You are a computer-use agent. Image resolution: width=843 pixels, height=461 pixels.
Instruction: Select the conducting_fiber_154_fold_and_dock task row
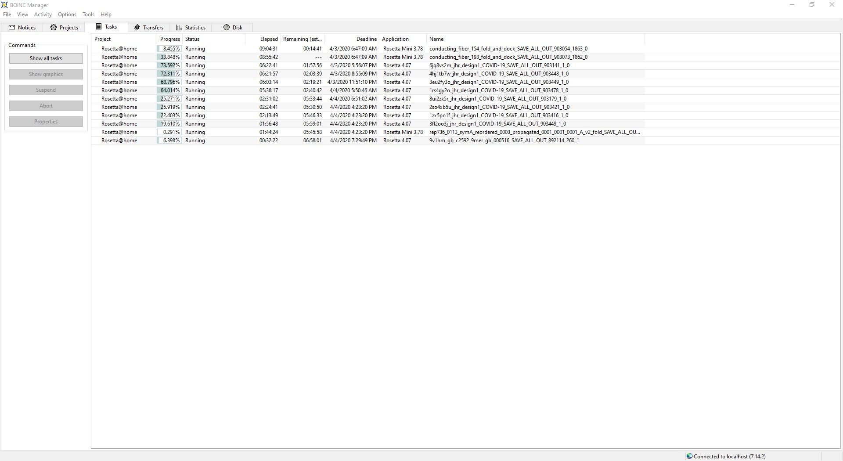pyautogui.click(x=508, y=49)
